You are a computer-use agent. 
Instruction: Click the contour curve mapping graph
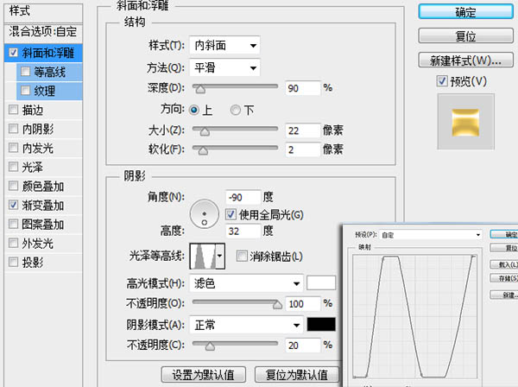414,316
